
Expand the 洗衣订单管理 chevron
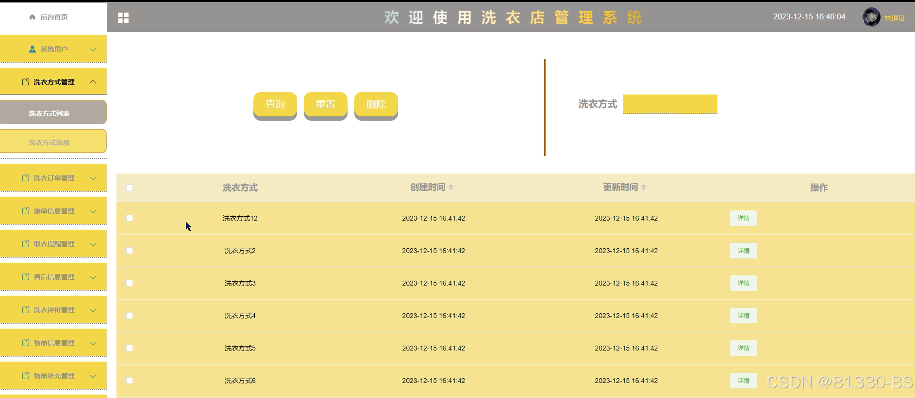[x=93, y=178]
